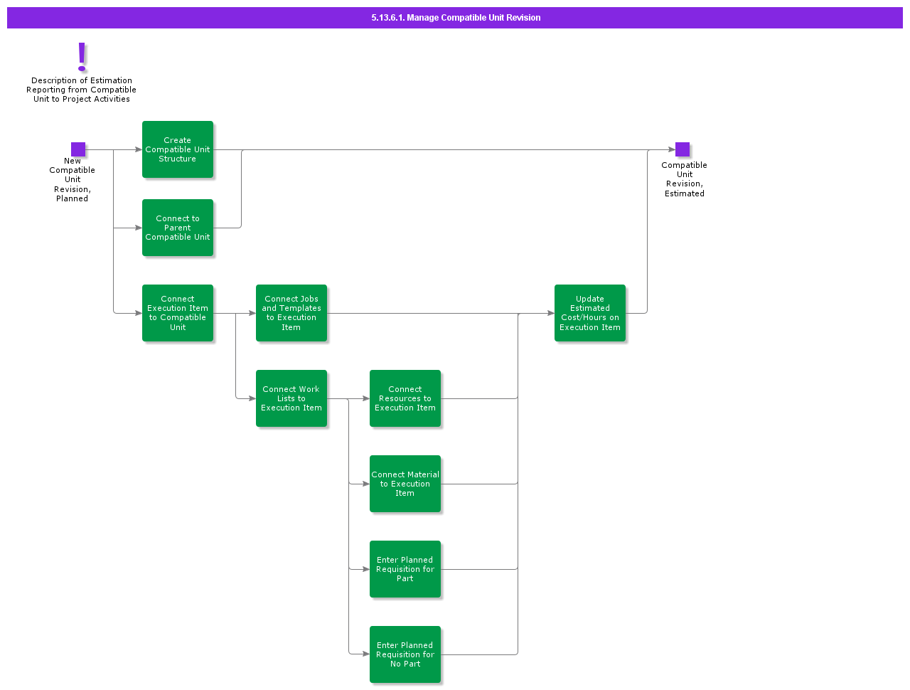
Task: Open the Connect to Parent Compatible Unit activity
Action: 177,228
